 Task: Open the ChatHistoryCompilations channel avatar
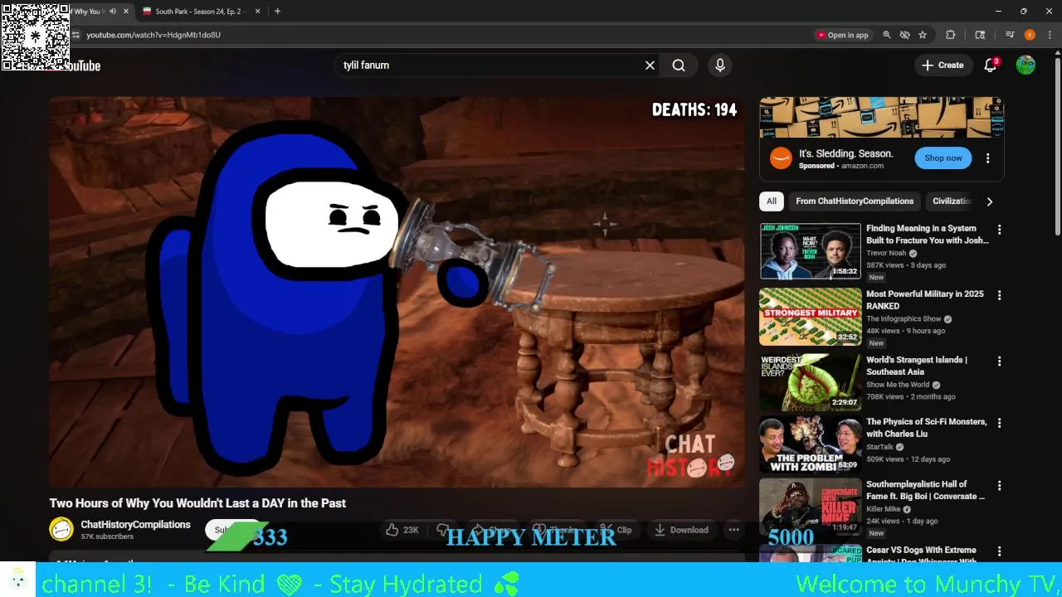tap(61, 529)
